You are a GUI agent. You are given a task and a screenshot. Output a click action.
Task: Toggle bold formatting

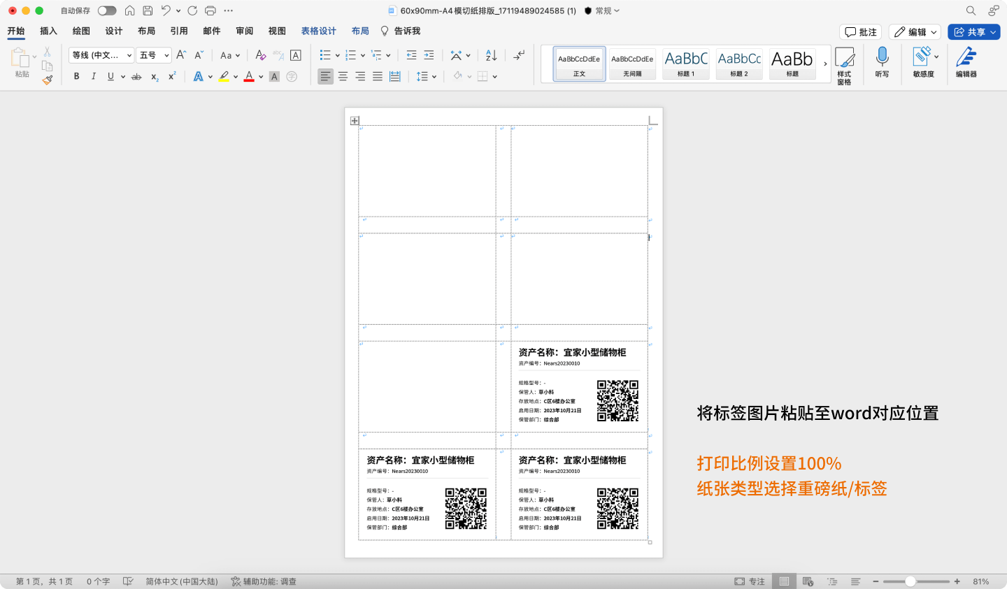point(76,76)
